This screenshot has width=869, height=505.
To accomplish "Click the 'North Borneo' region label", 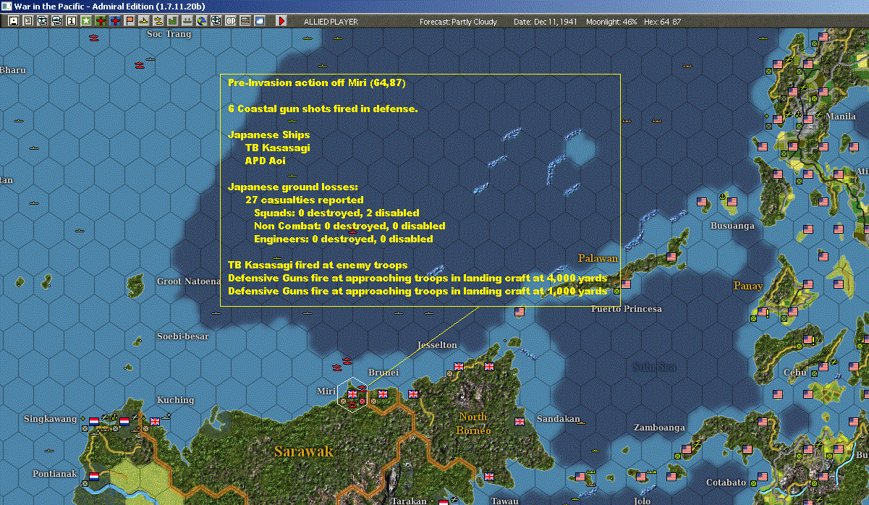I will 474,423.
